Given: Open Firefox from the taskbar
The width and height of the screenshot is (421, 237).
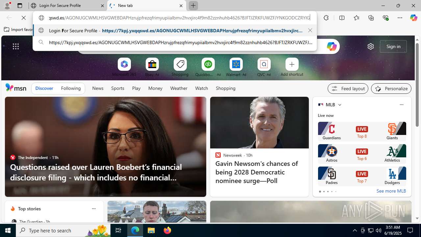Looking at the screenshot, I should (x=167, y=230).
